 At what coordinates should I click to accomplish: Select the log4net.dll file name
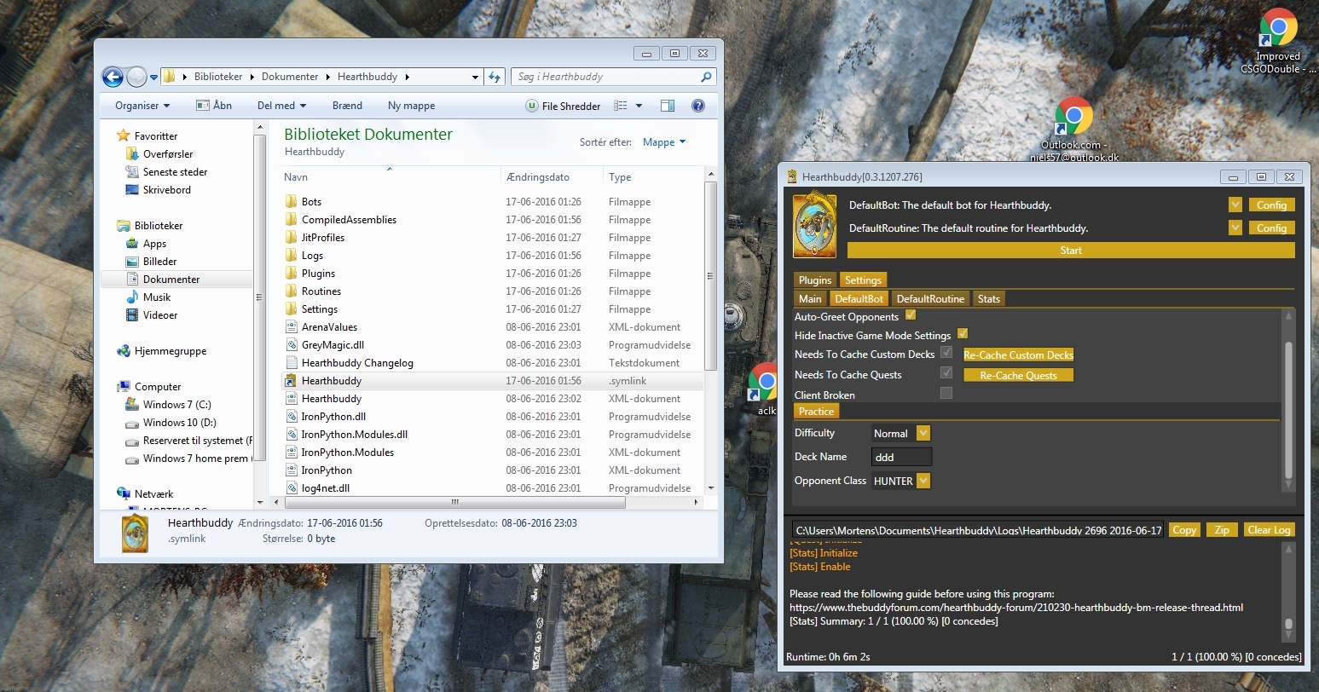click(326, 488)
